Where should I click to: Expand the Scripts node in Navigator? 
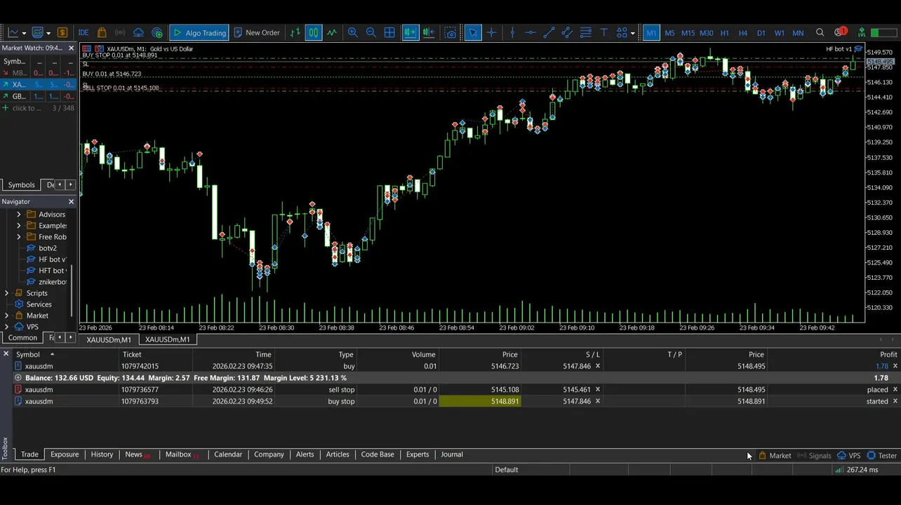click(x=7, y=292)
